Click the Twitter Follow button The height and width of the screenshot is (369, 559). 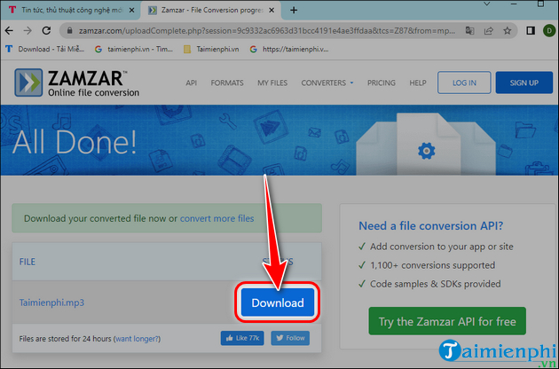[x=290, y=338]
